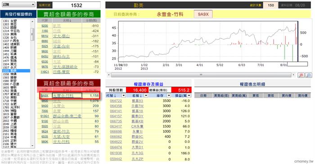This screenshot has height=164, width=315.
Task: Click the statistics days field showing 150
Action: click(270, 5)
